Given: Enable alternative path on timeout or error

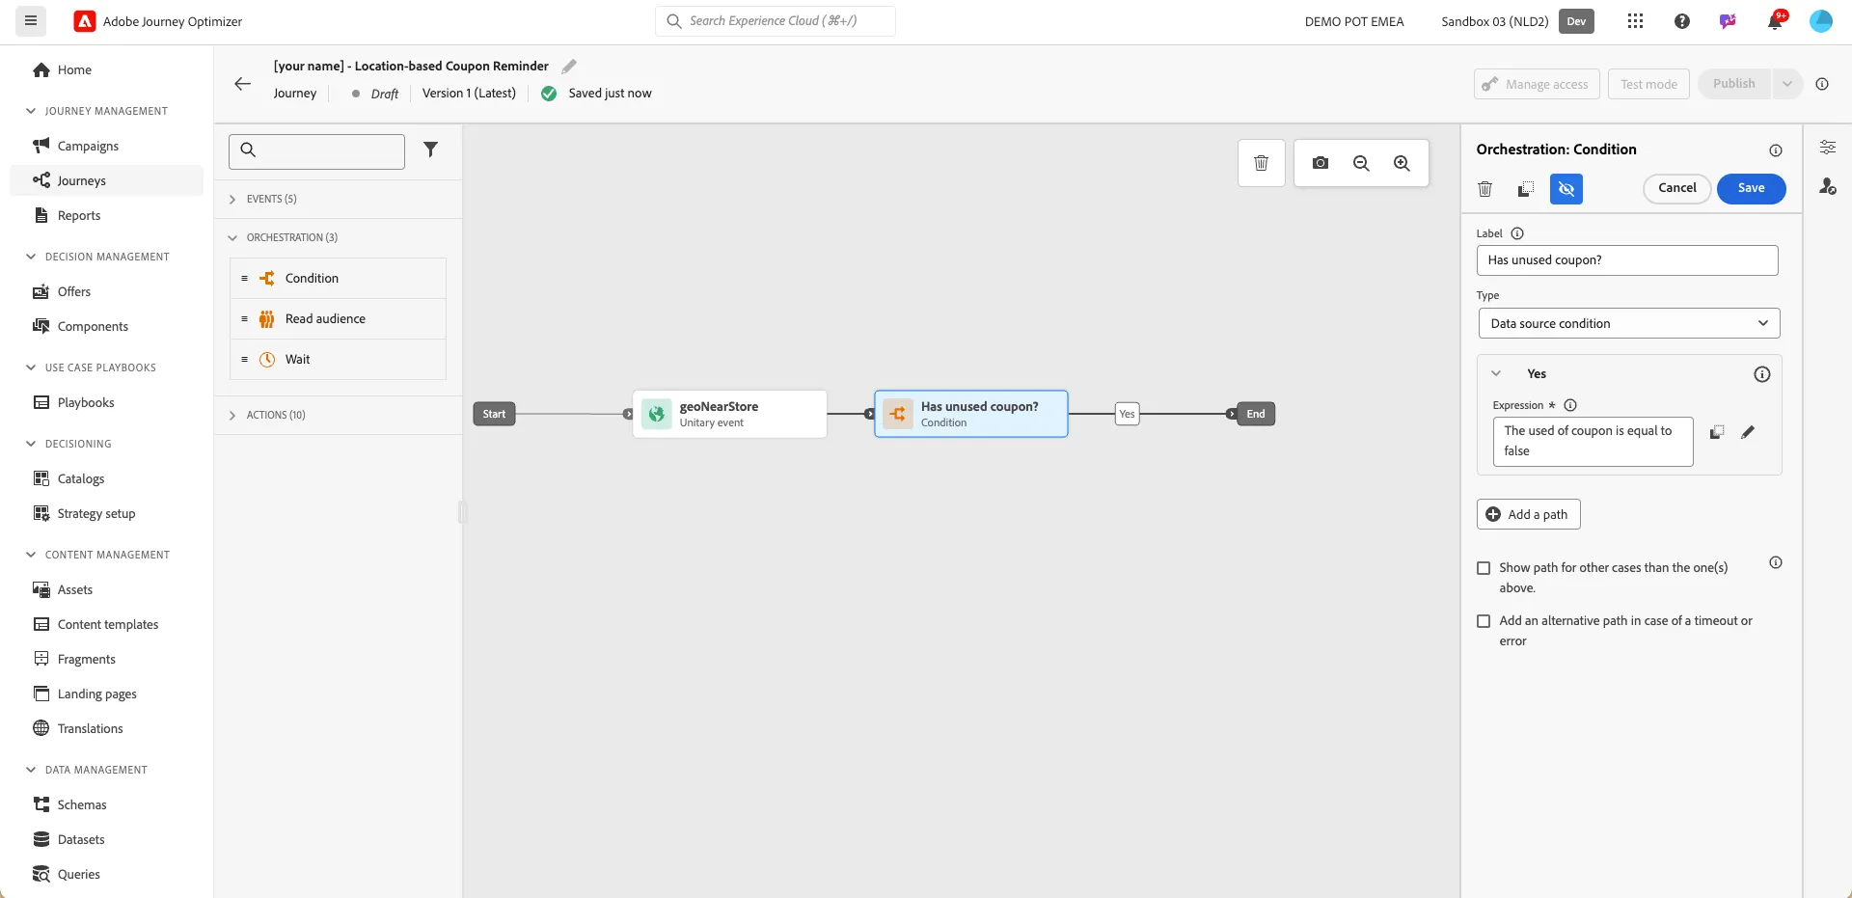Looking at the screenshot, I should click(1484, 621).
